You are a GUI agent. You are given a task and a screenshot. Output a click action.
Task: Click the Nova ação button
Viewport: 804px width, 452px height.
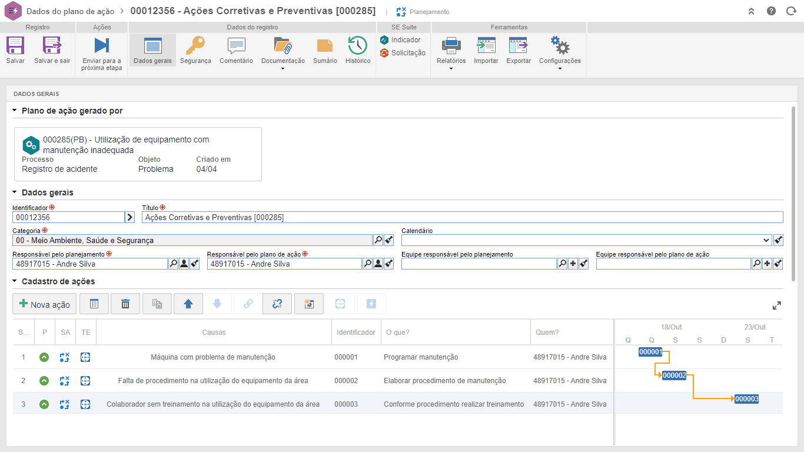point(45,304)
